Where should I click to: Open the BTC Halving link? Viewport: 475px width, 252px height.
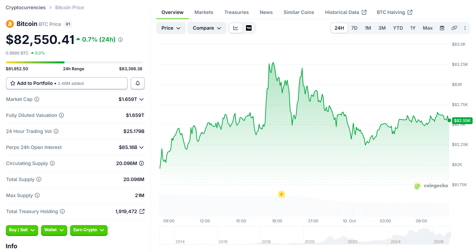[x=394, y=12]
